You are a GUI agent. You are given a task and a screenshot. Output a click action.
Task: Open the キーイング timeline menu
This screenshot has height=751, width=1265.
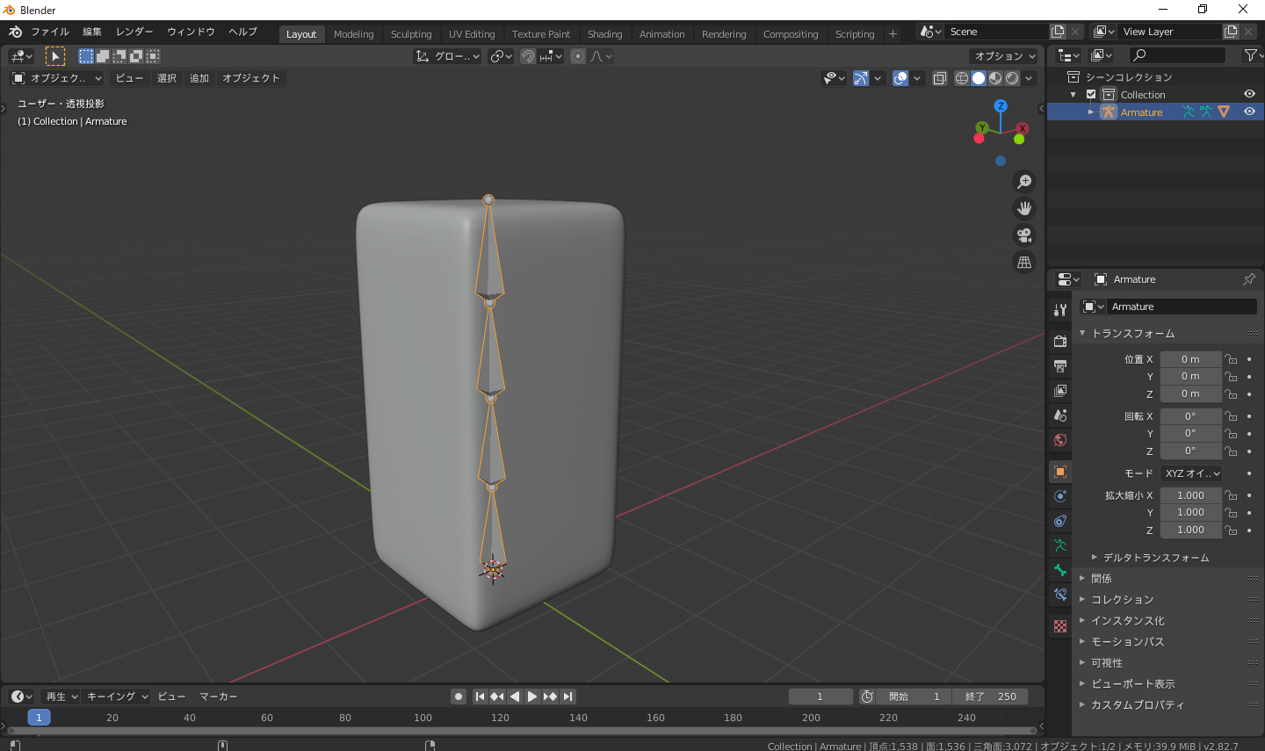pyautogui.click(x=118, y=697)
